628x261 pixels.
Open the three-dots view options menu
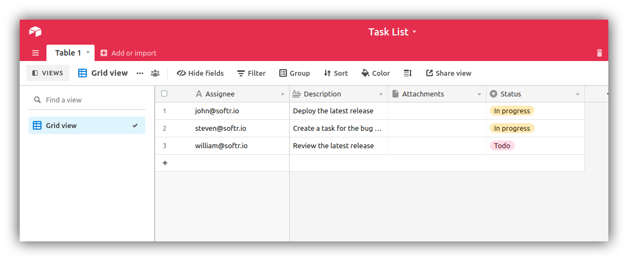140,74
